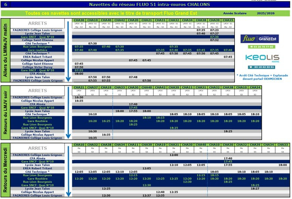Image resolution: width=292 pixels, height=199 pixels.
Task: Select CHA38 column header in the morning table
Action: tap(201, 20)
